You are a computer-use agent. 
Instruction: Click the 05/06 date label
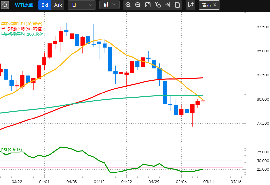[x=181, y=182]
